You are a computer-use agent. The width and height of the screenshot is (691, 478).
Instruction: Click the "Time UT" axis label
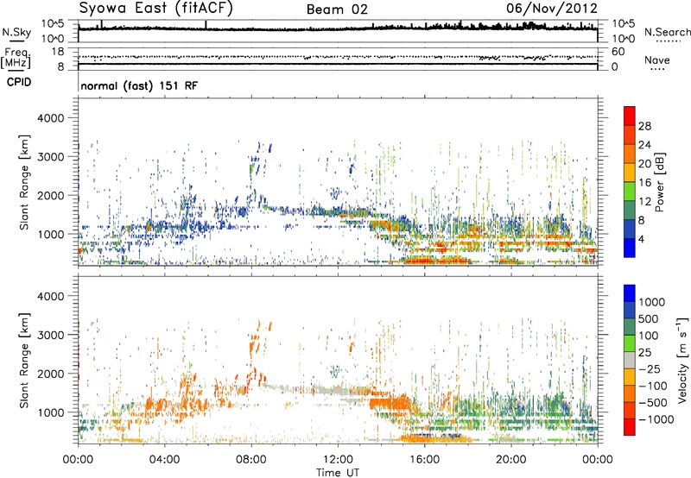pyautogui.click(x=338, y=473)
